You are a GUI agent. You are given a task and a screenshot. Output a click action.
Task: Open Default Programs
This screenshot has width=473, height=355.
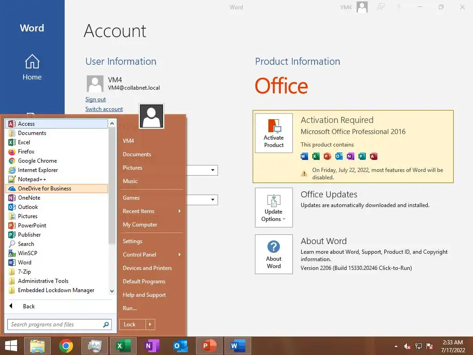(152, 282)
